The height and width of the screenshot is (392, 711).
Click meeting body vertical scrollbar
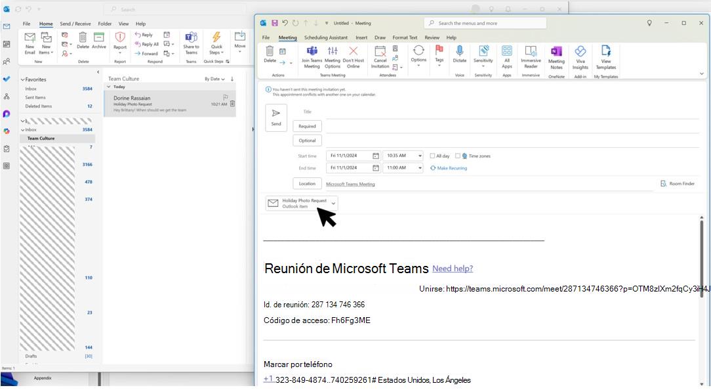click(x=702, y=259)
